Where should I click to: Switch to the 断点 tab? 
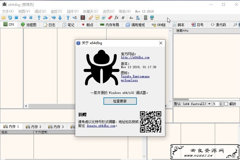[88, 25]
